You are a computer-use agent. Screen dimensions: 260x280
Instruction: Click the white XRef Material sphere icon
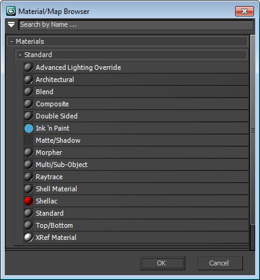point(29,237)
